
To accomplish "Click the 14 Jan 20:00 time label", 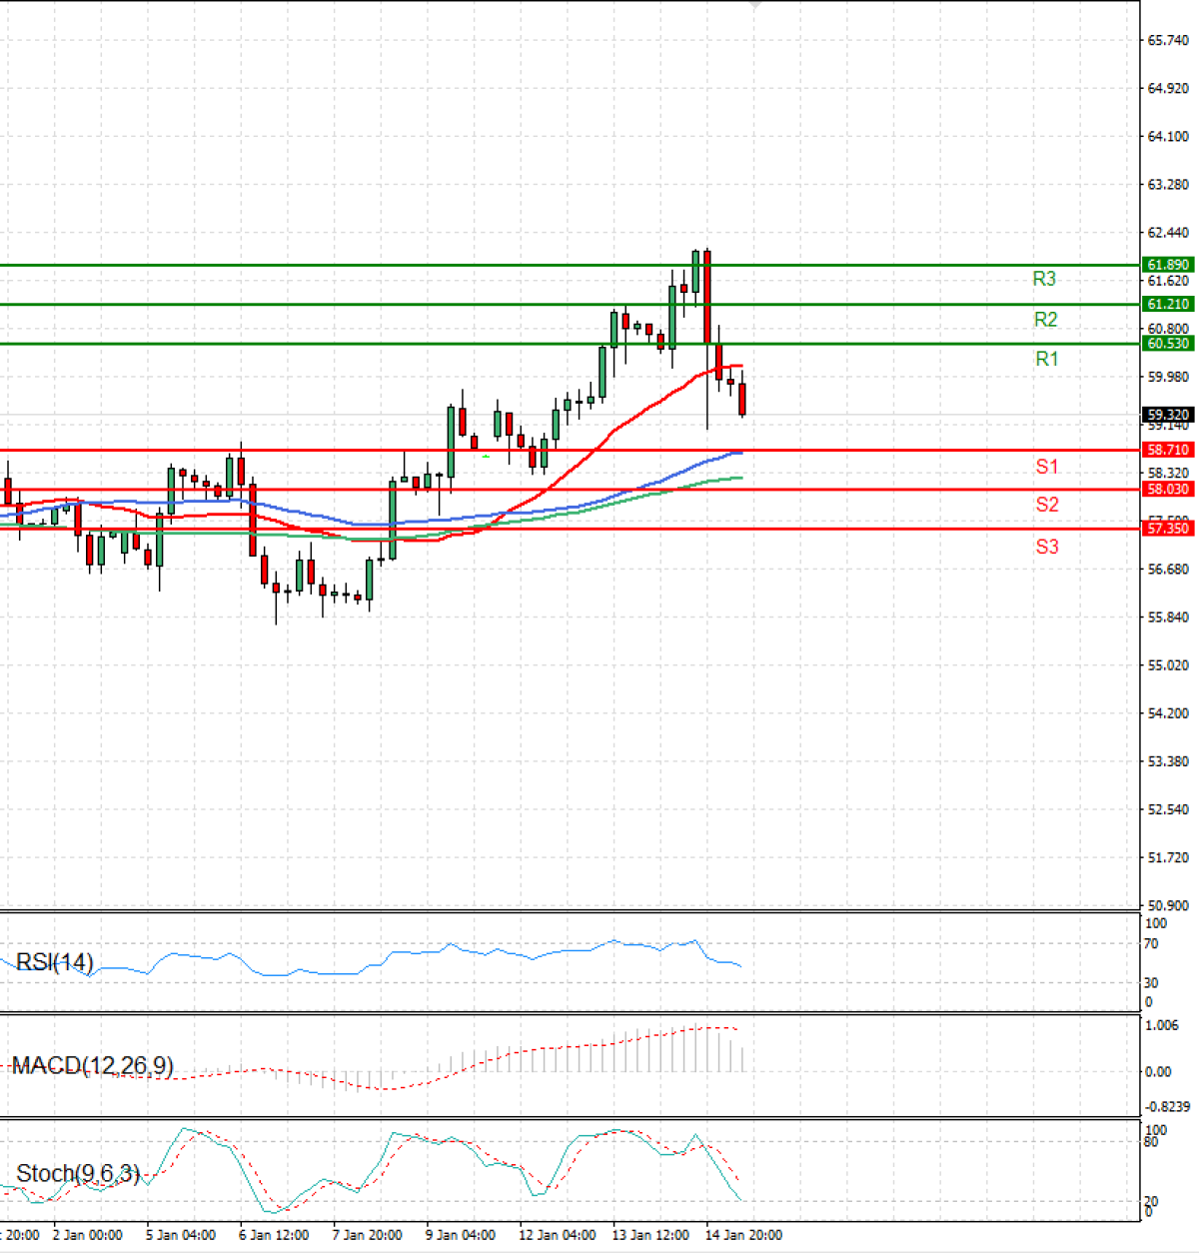I will click(x=743, y=1235).
